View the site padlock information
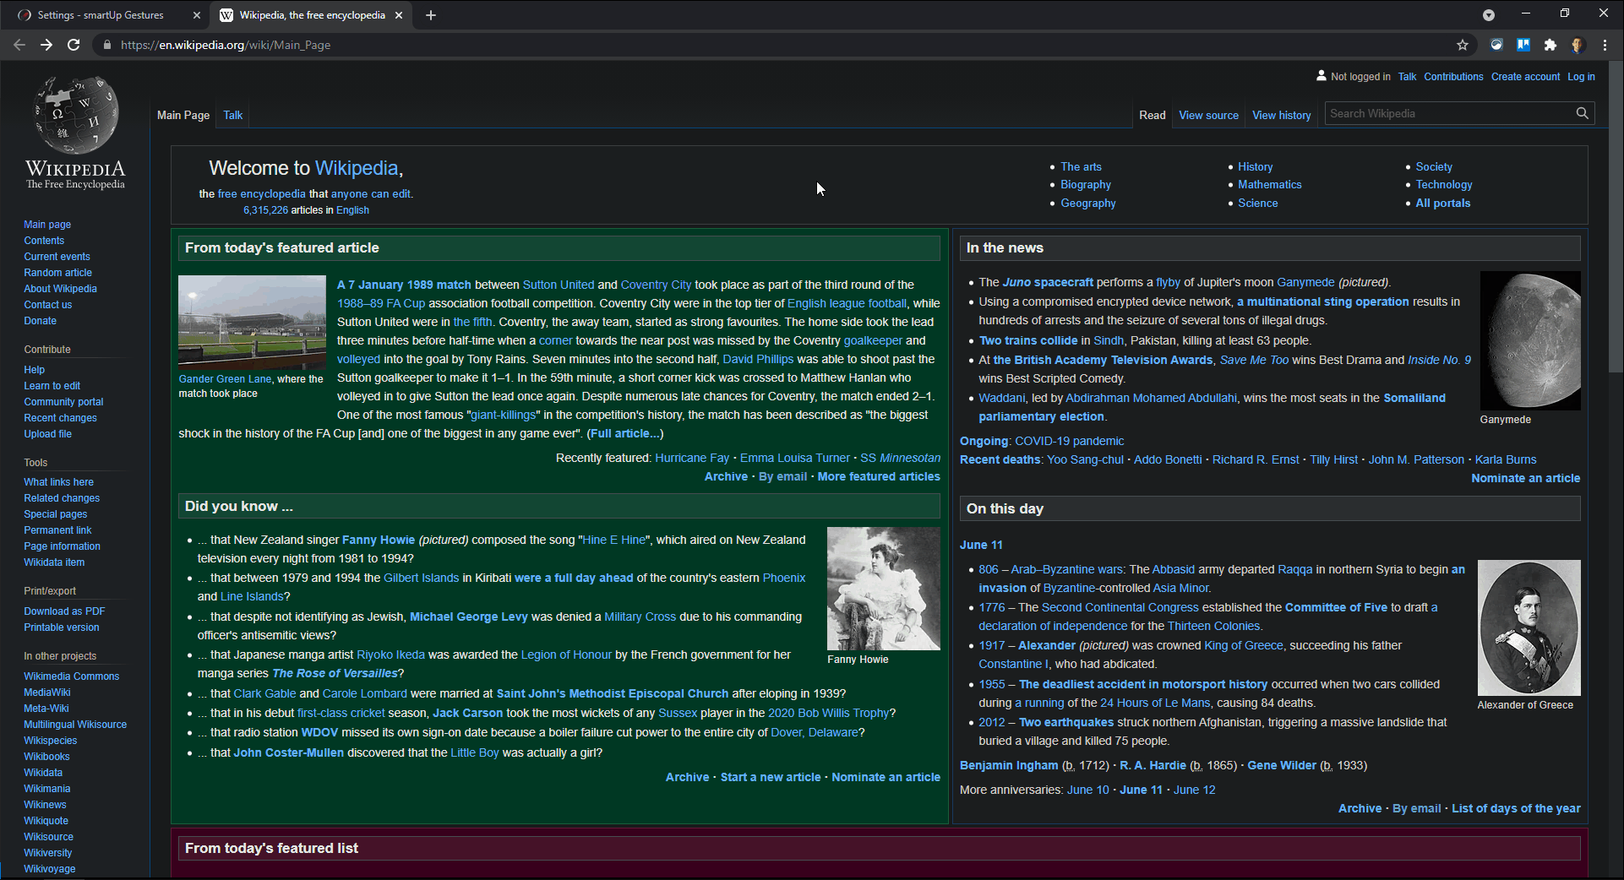Screen dimensions: 1624x880 [x=106, y=45]
